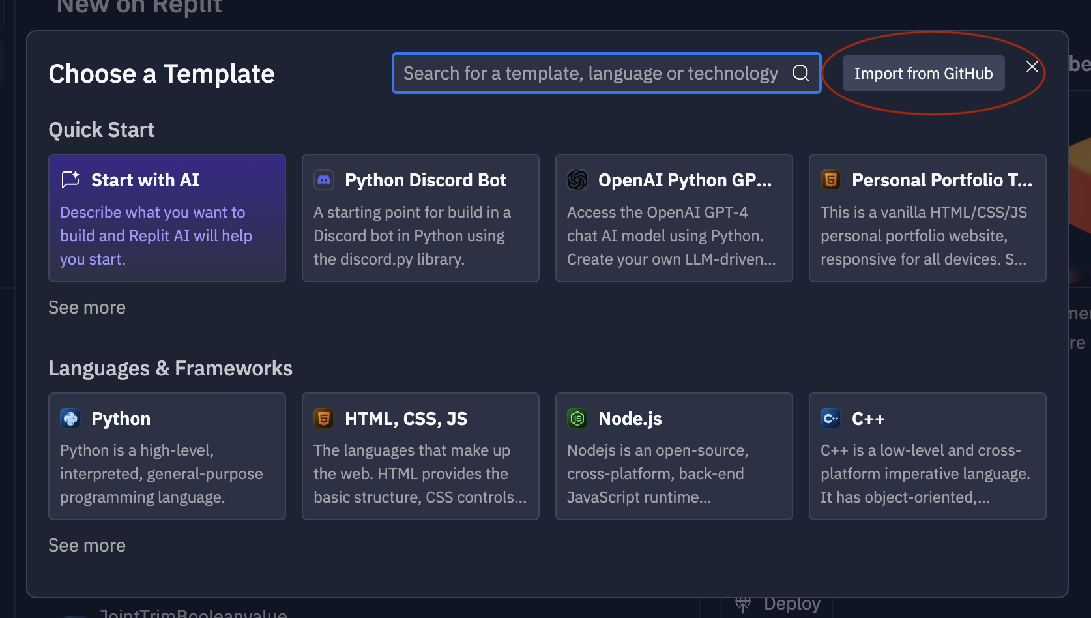Screen dimensions: 1091x618
Task: Click the OpenAI logo icon
Action: (x=577, y=180)
